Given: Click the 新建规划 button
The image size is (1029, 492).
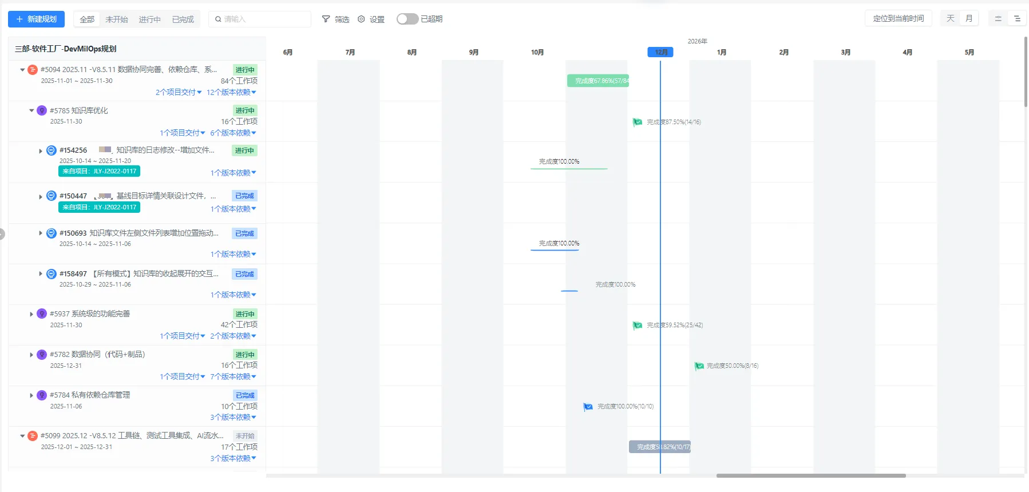Looking at the screenshot, I should [x=37, y=19].
